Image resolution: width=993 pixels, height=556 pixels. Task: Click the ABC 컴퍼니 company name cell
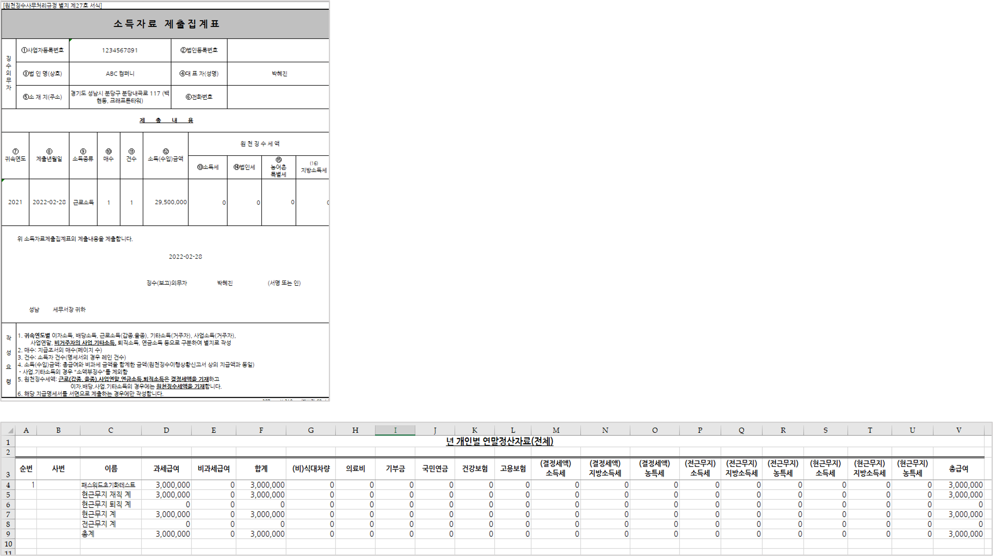120,74
